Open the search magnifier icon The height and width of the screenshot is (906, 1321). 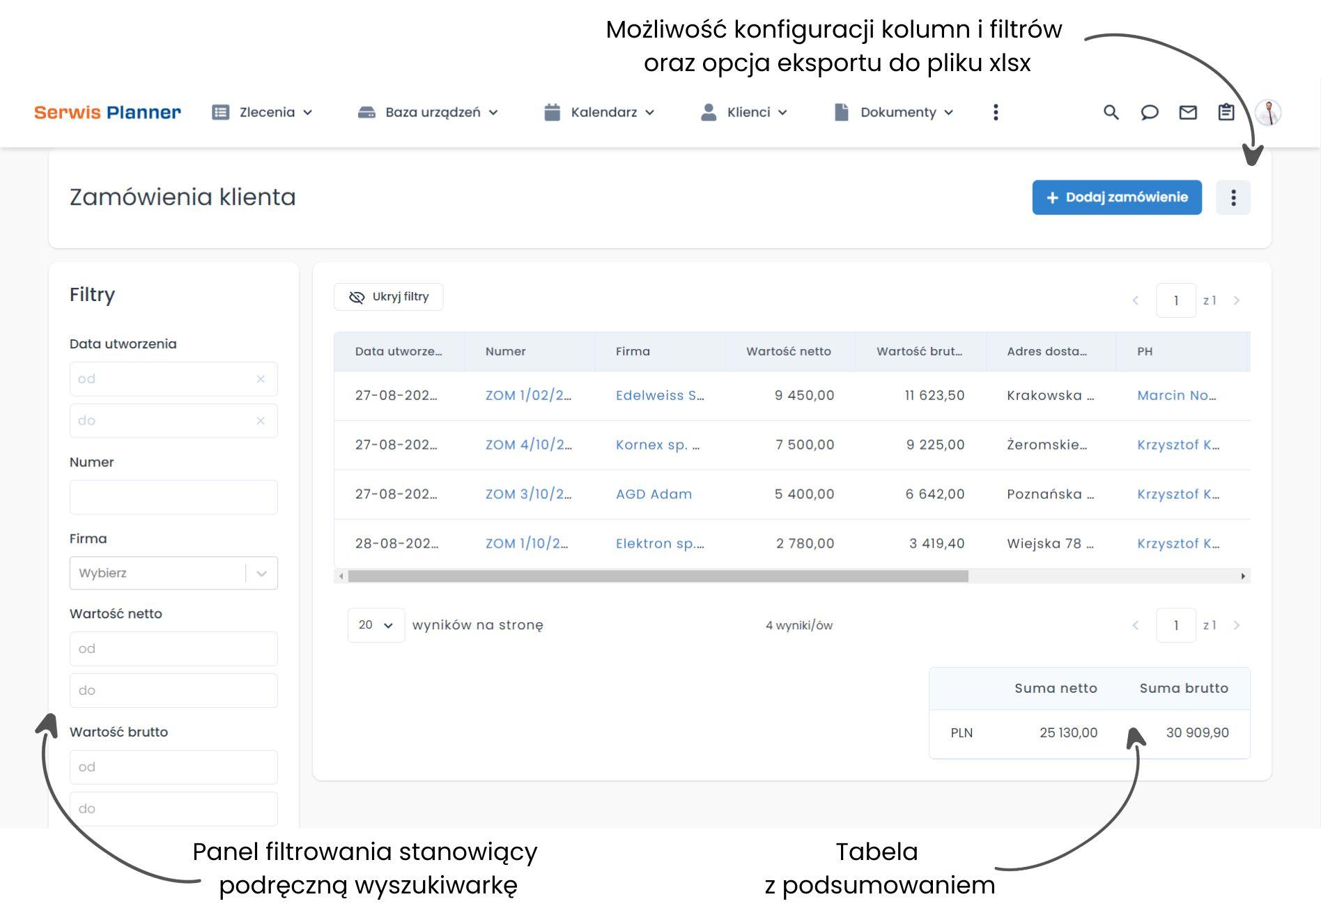point(1111,112)
